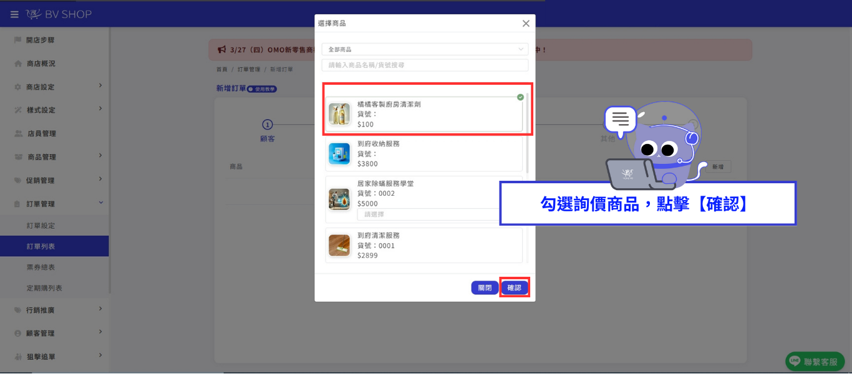Open 訂單列表 in the sidebar
This screenshot has height=374, width=852.
click(x=54, y=246)
